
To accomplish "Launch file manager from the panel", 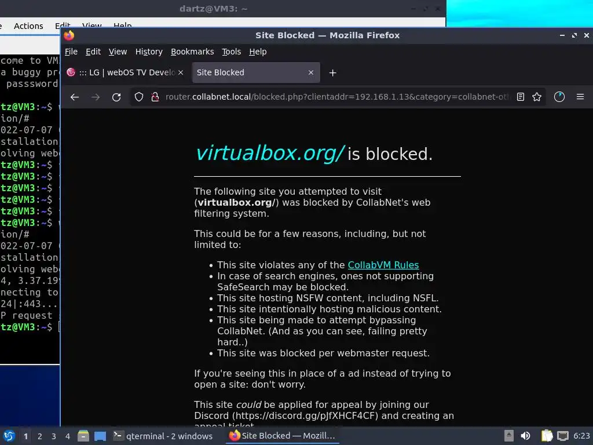I will [83, 436].
